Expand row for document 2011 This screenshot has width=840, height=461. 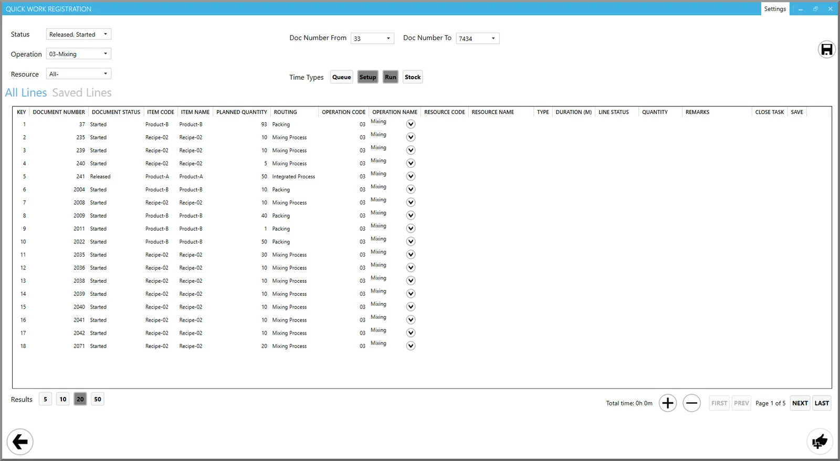tap(411, 229)
